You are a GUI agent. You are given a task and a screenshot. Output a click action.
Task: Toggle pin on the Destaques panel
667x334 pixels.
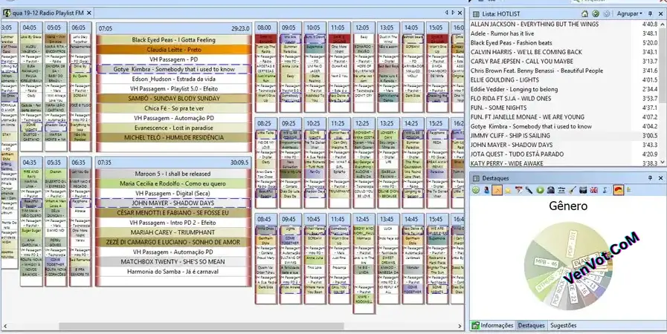651,178
